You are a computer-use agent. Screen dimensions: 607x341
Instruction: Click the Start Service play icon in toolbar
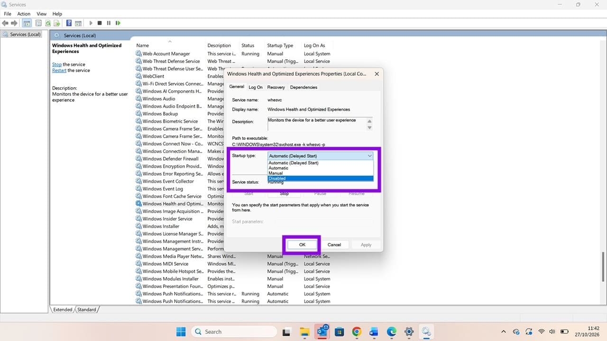click(x=90, y=23)
